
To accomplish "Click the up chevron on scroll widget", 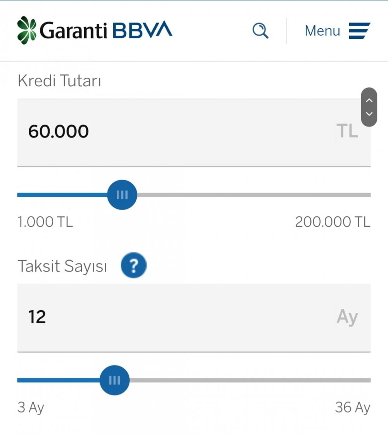I will pos(369,101).
